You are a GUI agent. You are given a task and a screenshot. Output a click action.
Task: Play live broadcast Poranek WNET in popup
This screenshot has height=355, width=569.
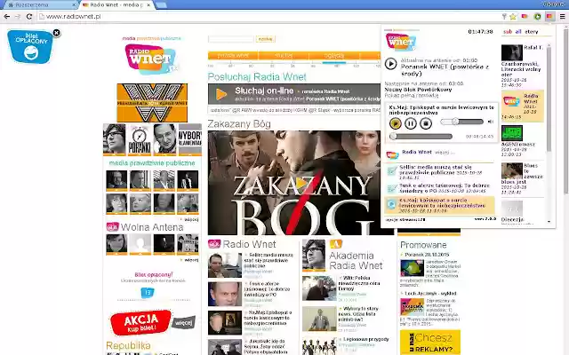coord(390,64)
